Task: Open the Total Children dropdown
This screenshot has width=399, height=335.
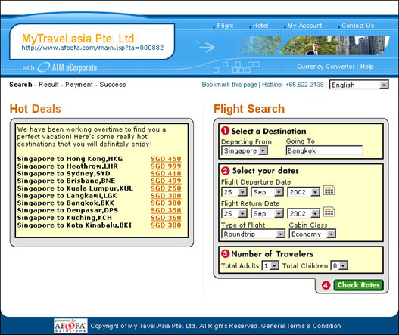Action: point(339,266)
